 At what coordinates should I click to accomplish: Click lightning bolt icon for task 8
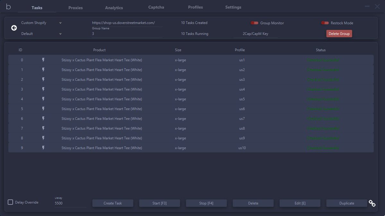(x=43, y=138)
